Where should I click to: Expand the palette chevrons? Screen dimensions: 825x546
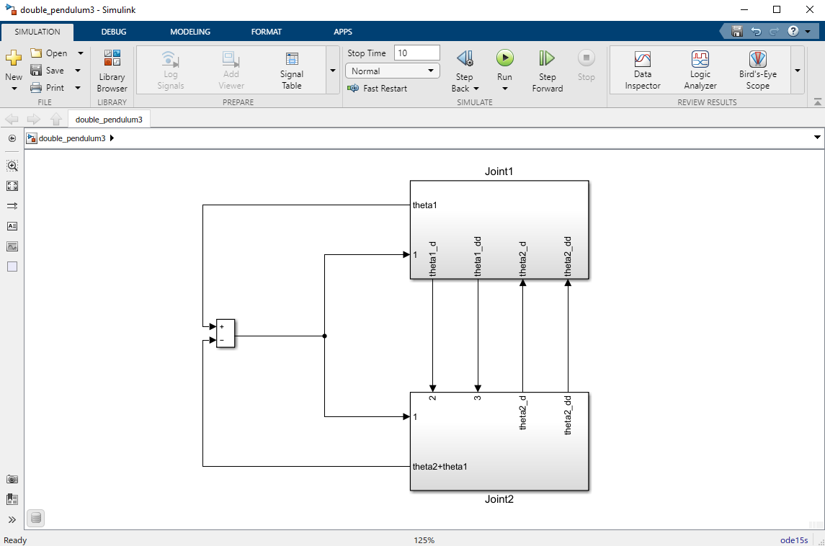tap(12, 519)
